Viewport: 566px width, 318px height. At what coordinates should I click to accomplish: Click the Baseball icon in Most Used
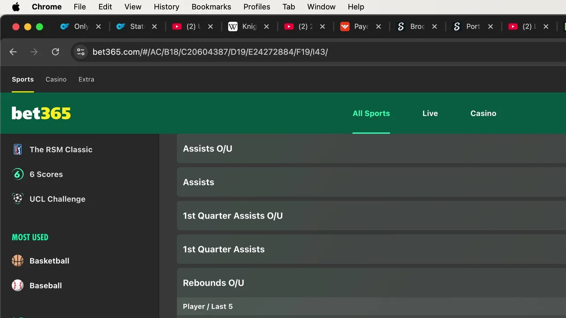(18, 285)
